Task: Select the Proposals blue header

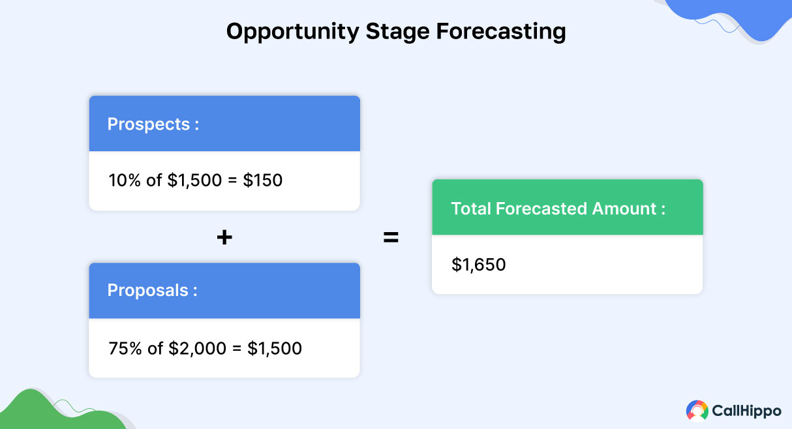Action: pyautogui.click(x=224, y=291)
